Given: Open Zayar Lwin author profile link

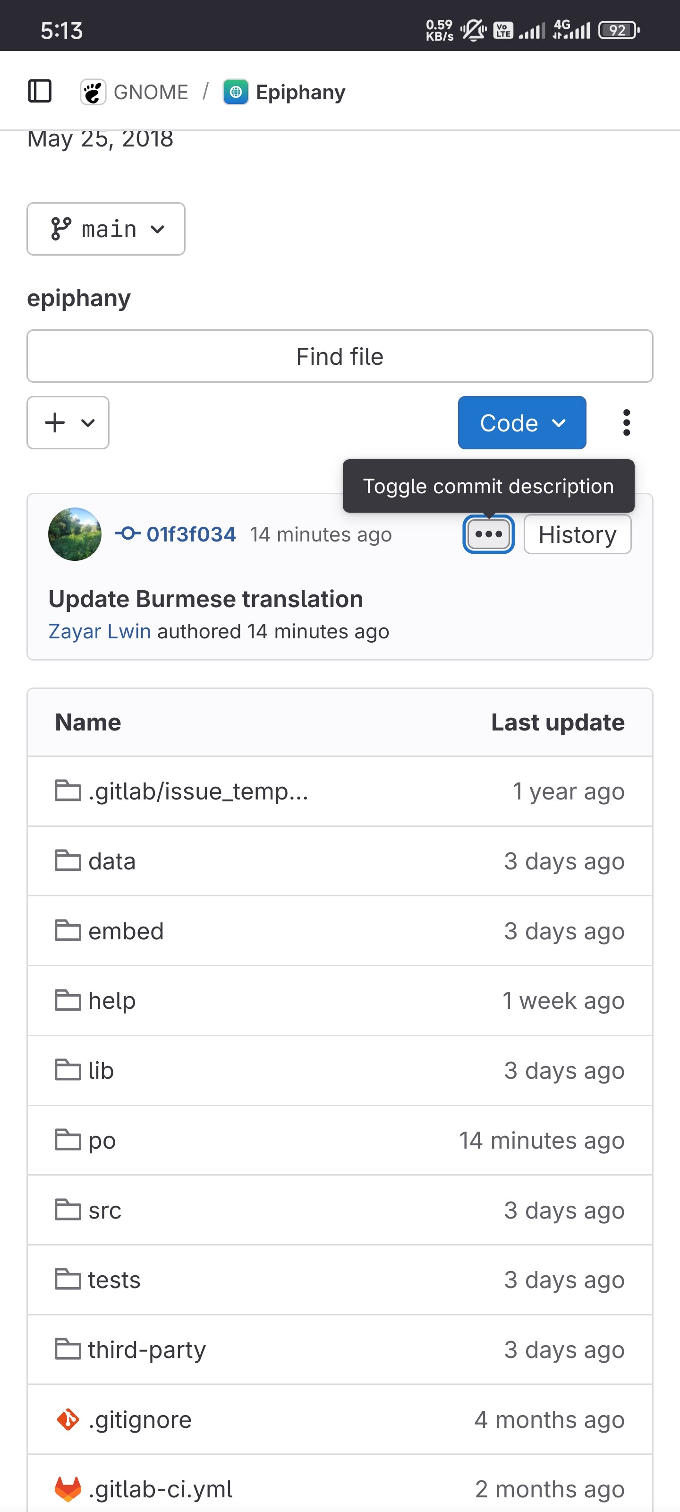Looking at the screenshot, I should coord(100,632).
